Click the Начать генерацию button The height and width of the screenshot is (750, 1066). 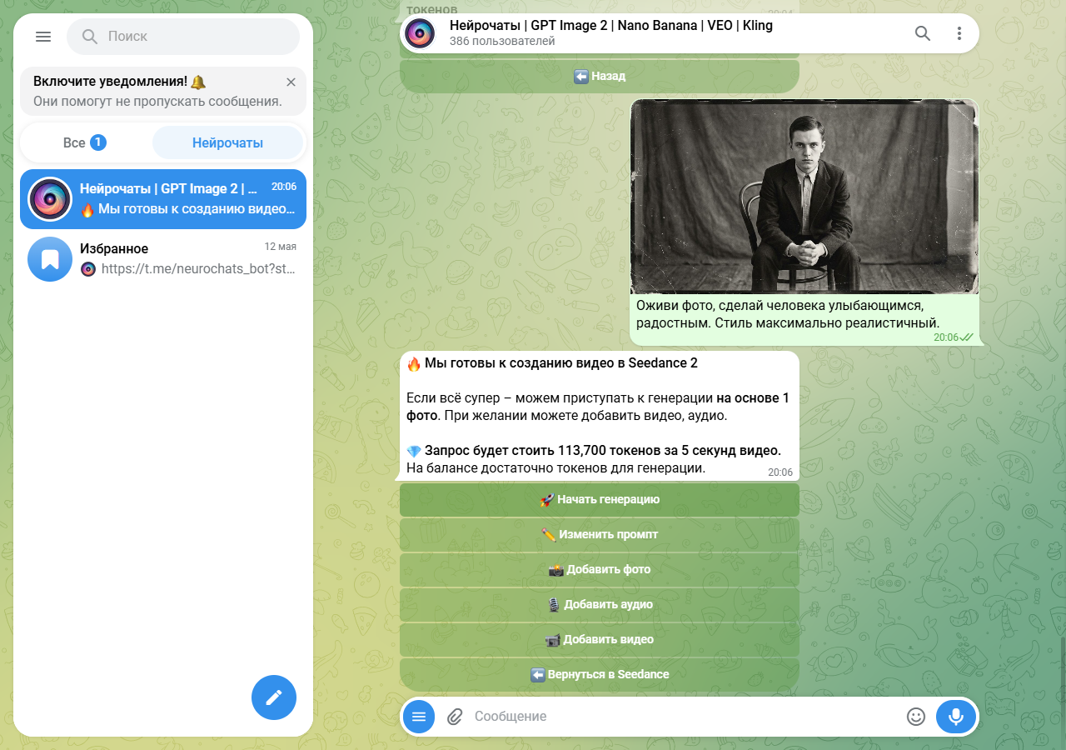click(600, 500)
